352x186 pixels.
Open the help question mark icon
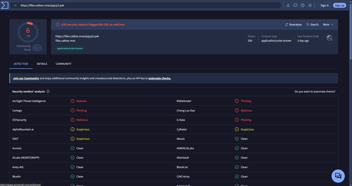point(303,5)
